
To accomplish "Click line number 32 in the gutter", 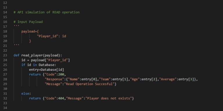I will coord(5,98).
